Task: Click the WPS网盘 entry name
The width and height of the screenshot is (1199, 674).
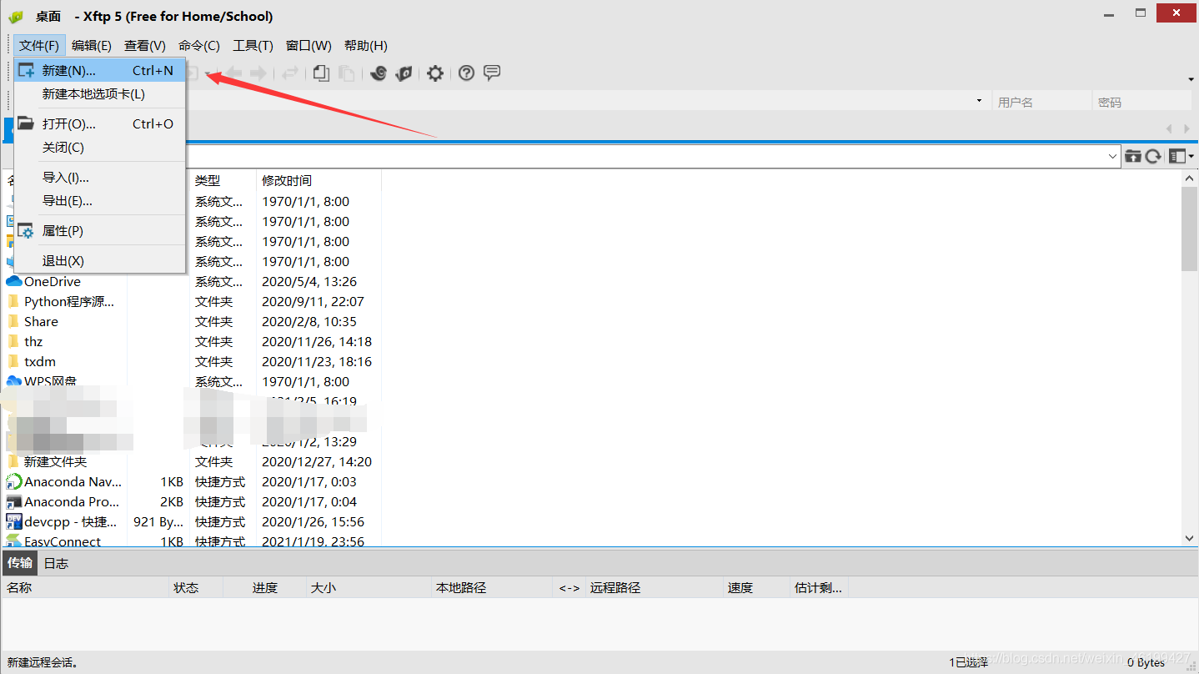Action: [x=50, y=381]
